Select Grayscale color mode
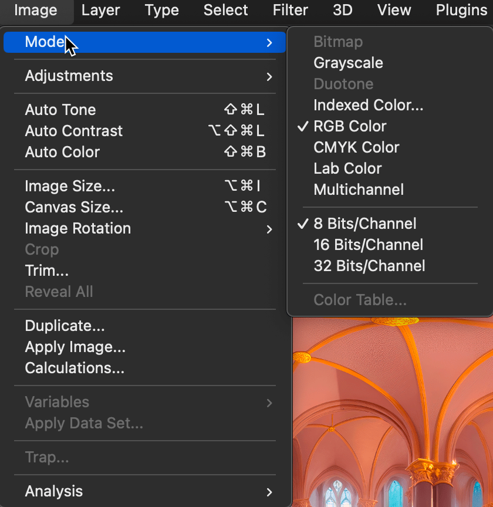493x507 pixels. [348, 63]
